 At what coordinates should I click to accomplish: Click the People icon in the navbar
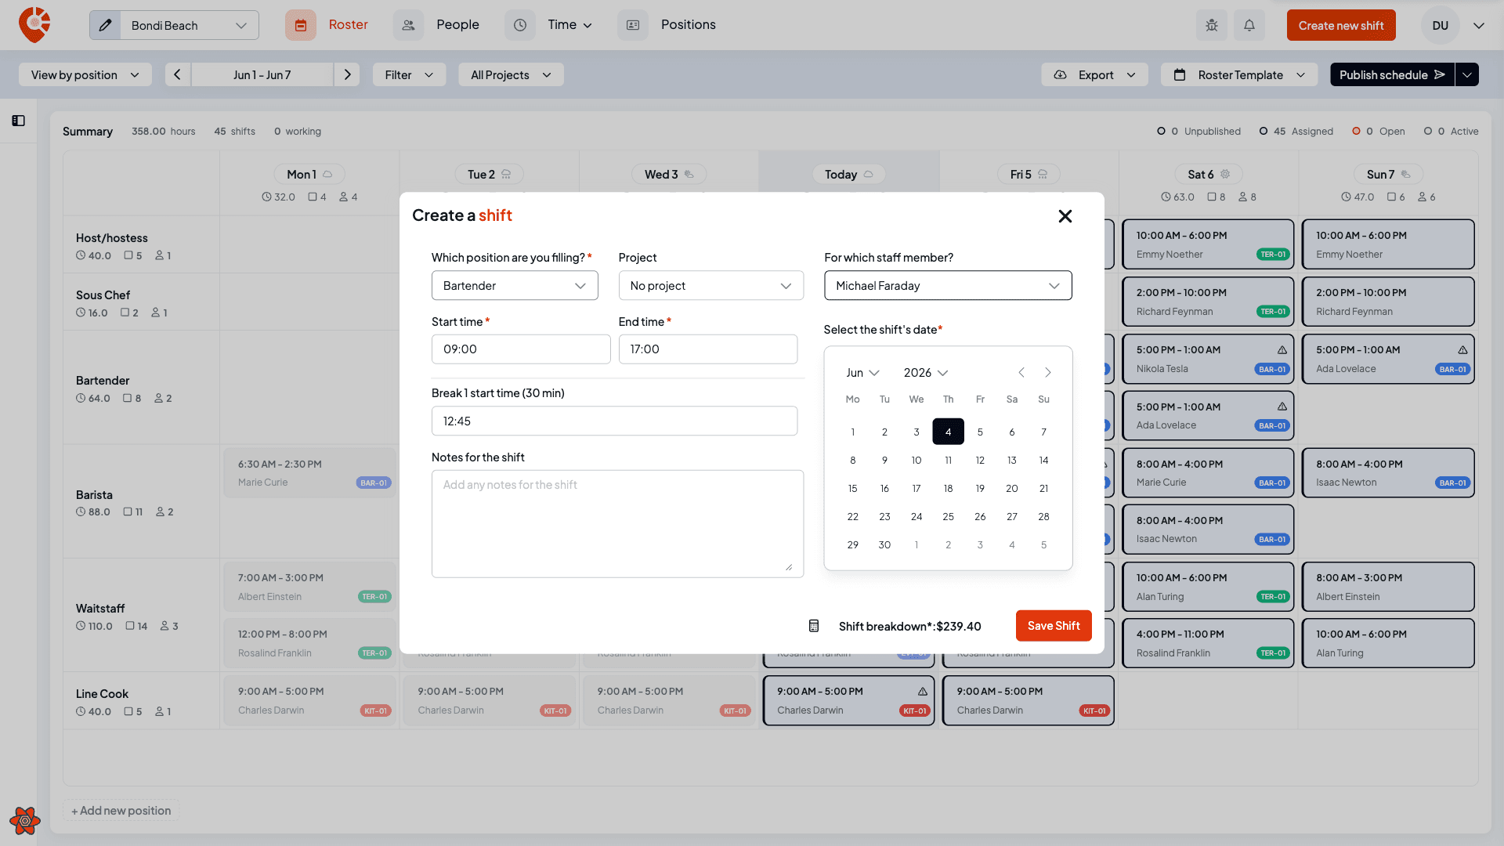tap(408, 25)
